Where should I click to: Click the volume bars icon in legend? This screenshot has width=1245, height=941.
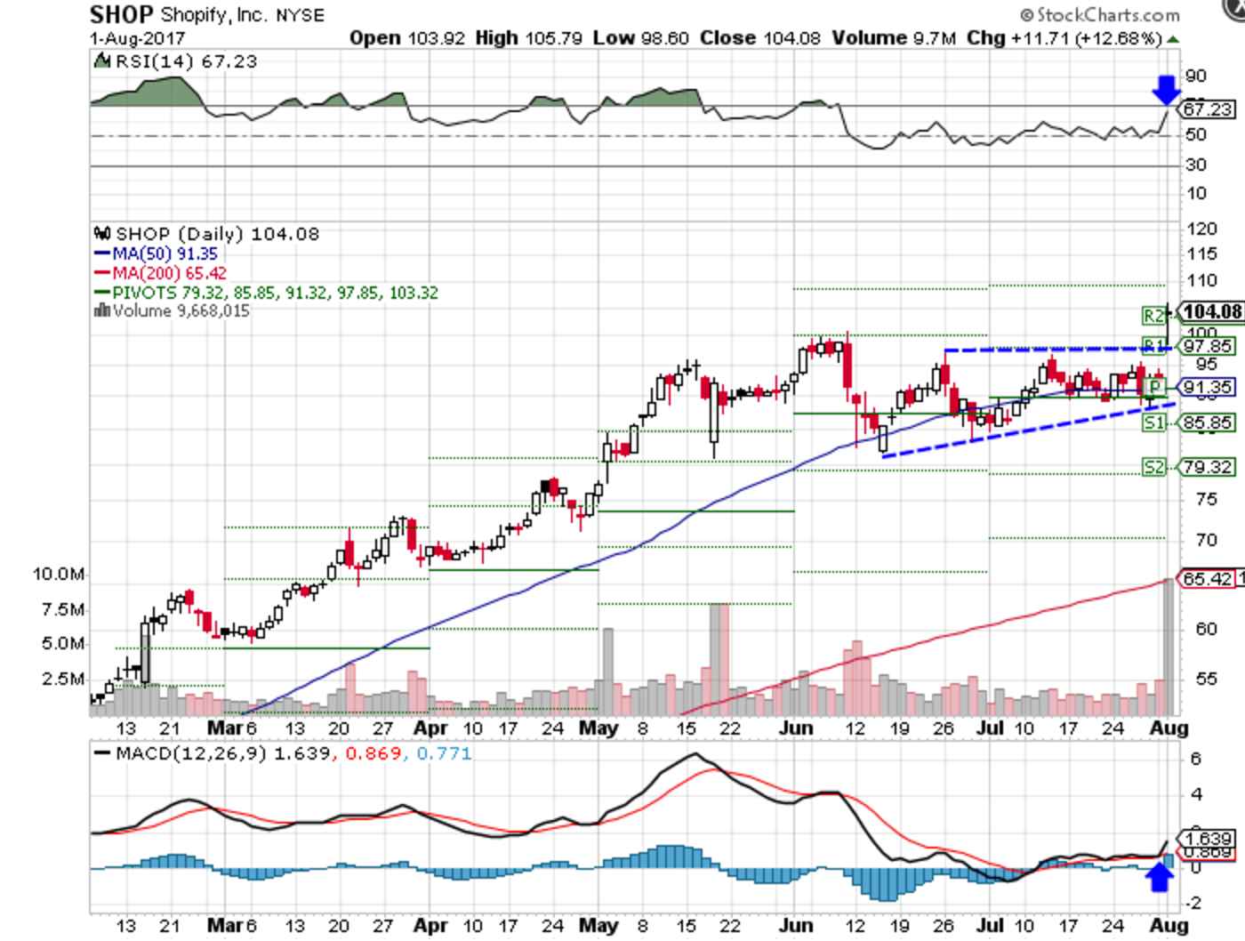point(102,310)
